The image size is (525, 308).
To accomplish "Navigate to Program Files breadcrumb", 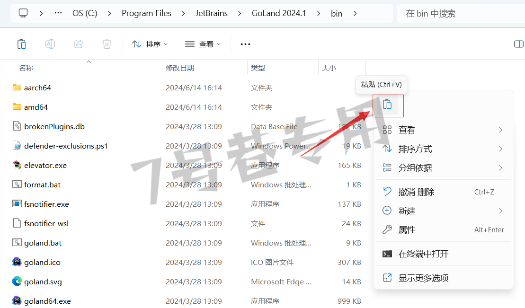I will [146, 13].
